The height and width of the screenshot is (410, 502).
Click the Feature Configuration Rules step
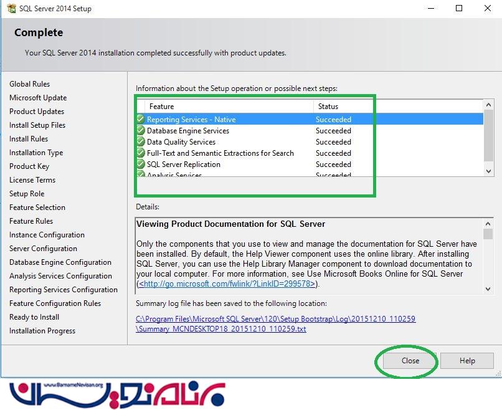pos(55,303)
